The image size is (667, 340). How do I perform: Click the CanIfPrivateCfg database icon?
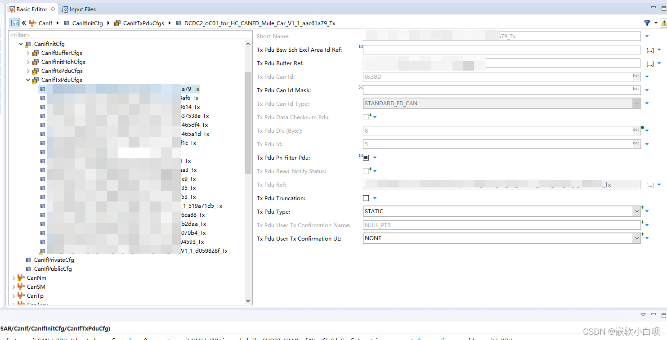(28, 260)
